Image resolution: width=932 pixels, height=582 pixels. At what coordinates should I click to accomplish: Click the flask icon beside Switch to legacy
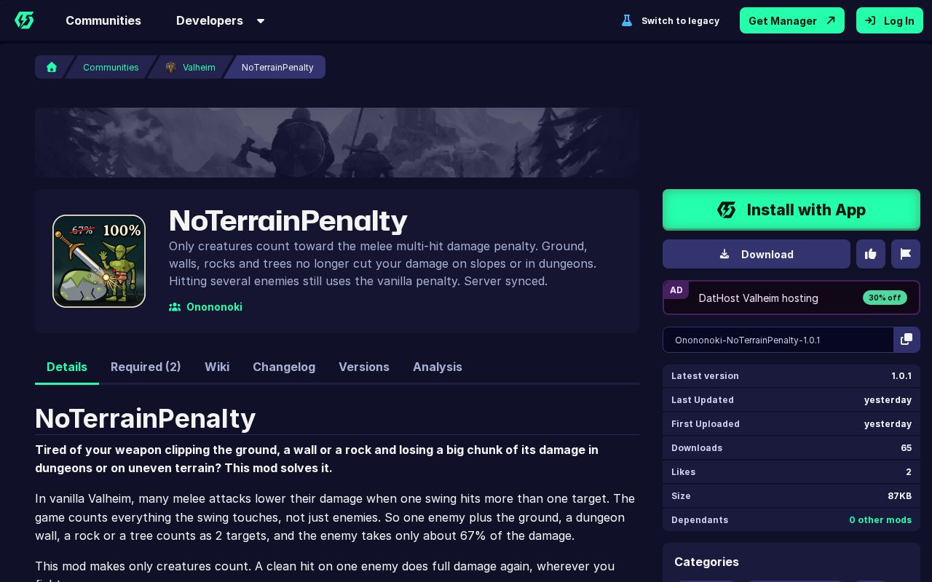(627, 20)
